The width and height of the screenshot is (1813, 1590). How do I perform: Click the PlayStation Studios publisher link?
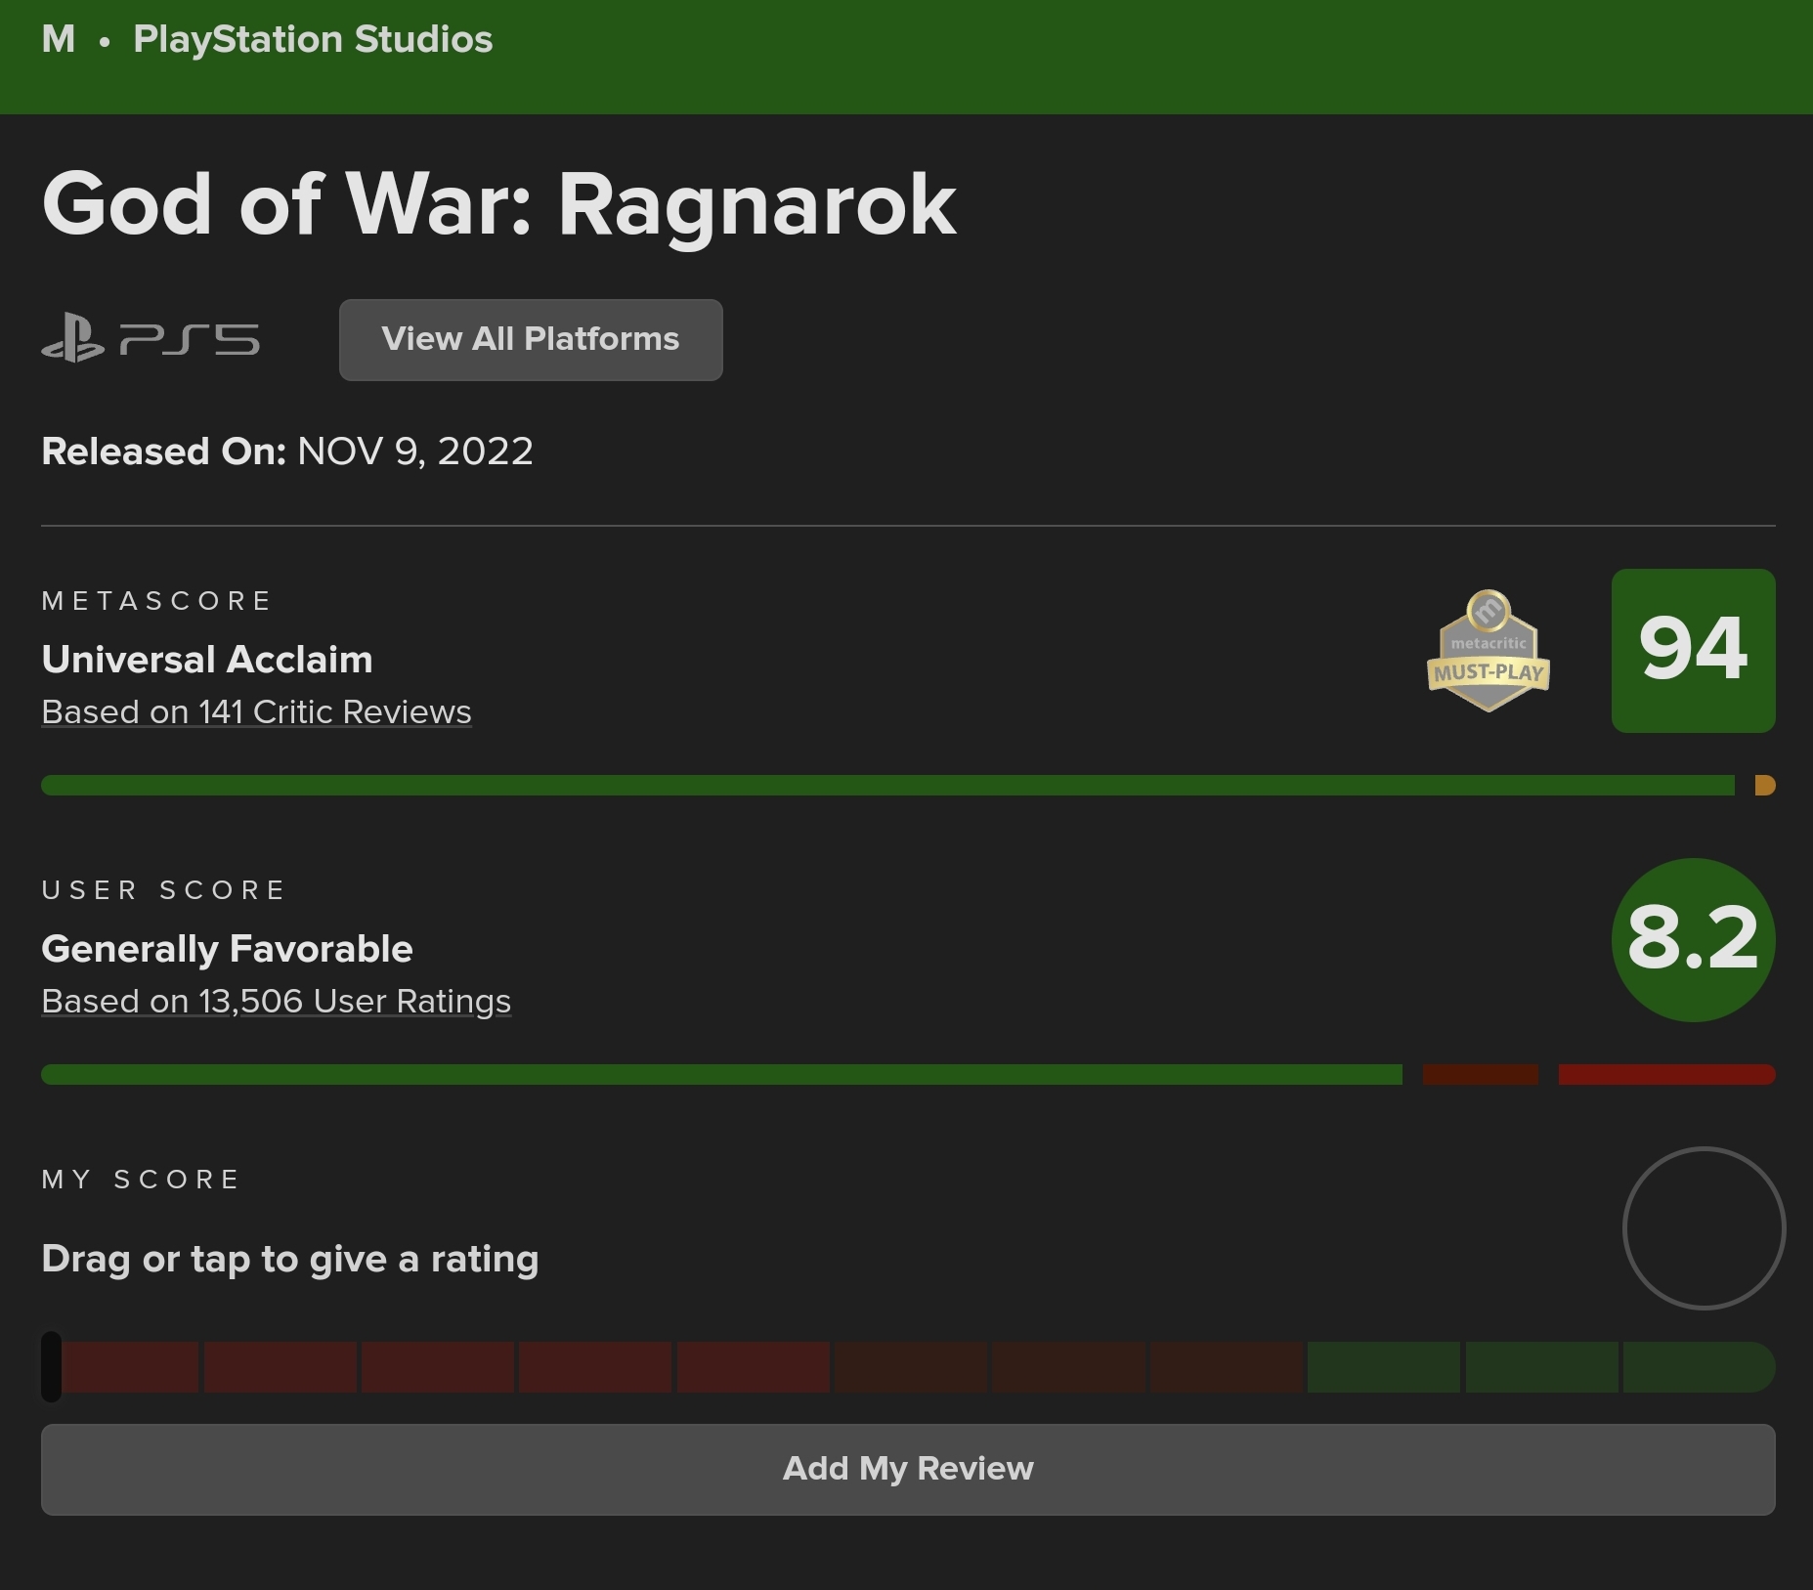(x=313, y=39)
